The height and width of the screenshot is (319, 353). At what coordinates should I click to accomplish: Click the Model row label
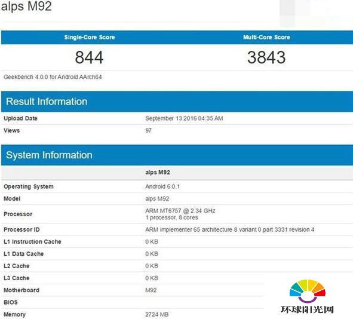point(12,199)
